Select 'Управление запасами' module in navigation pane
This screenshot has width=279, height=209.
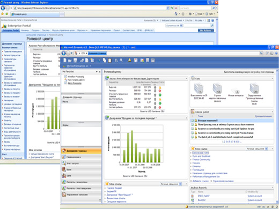81,195
